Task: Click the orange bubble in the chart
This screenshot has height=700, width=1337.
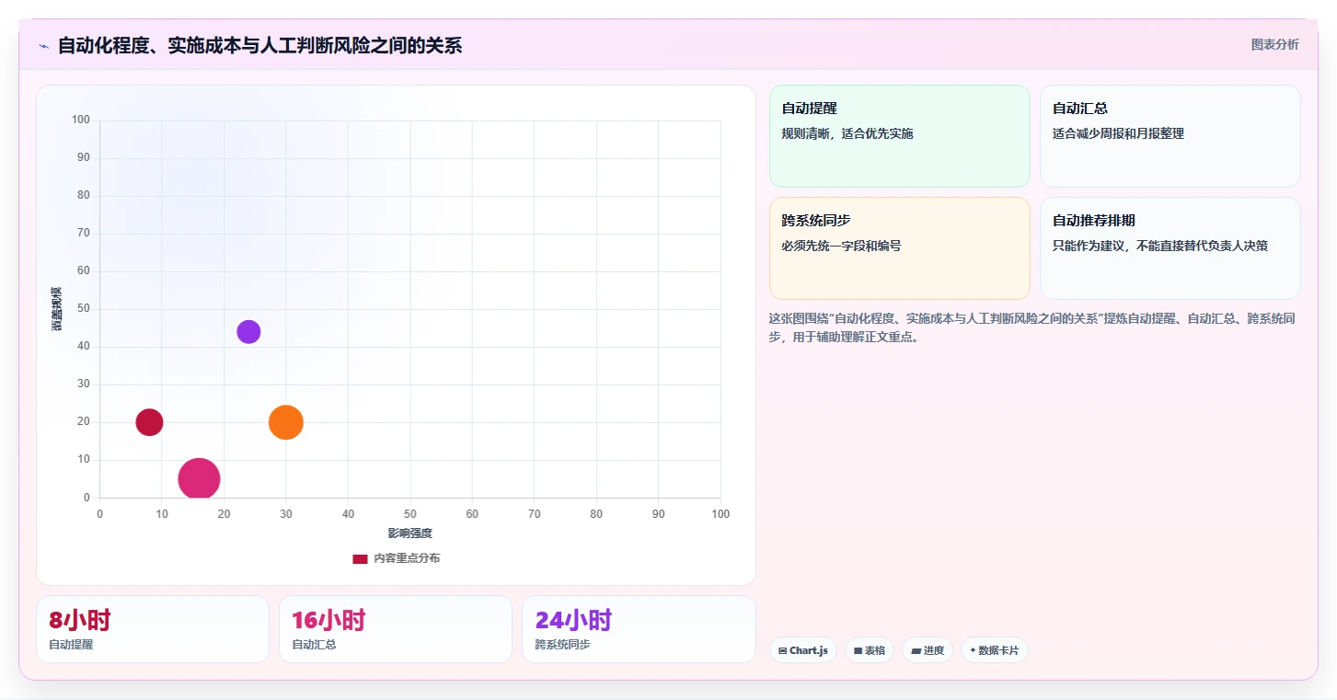Action: (286, 422)
